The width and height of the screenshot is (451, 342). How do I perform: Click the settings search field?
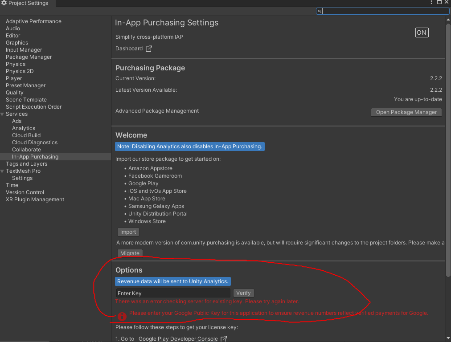coord(383,11)
